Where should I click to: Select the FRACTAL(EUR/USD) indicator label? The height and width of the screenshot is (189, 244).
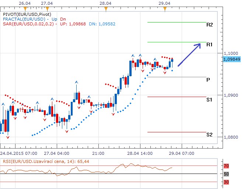coord(24,19)
